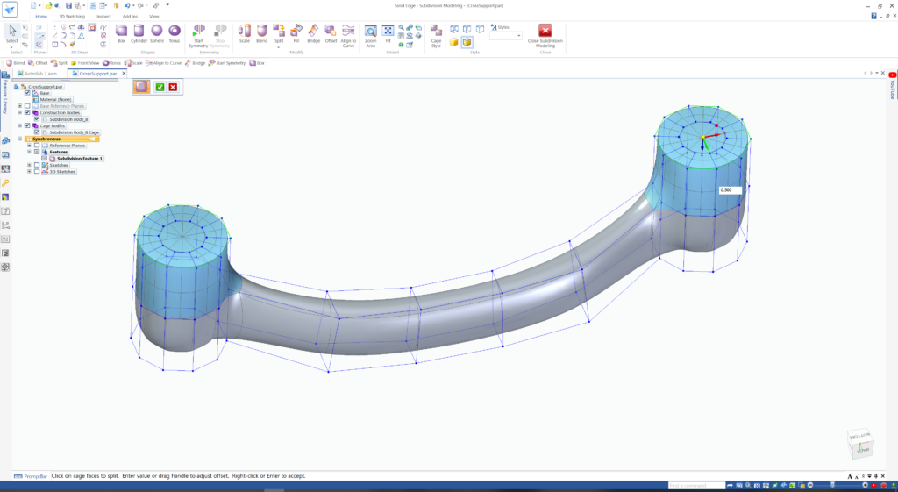
Task: Open the Styles dropdown list
Action: point(506,35)
